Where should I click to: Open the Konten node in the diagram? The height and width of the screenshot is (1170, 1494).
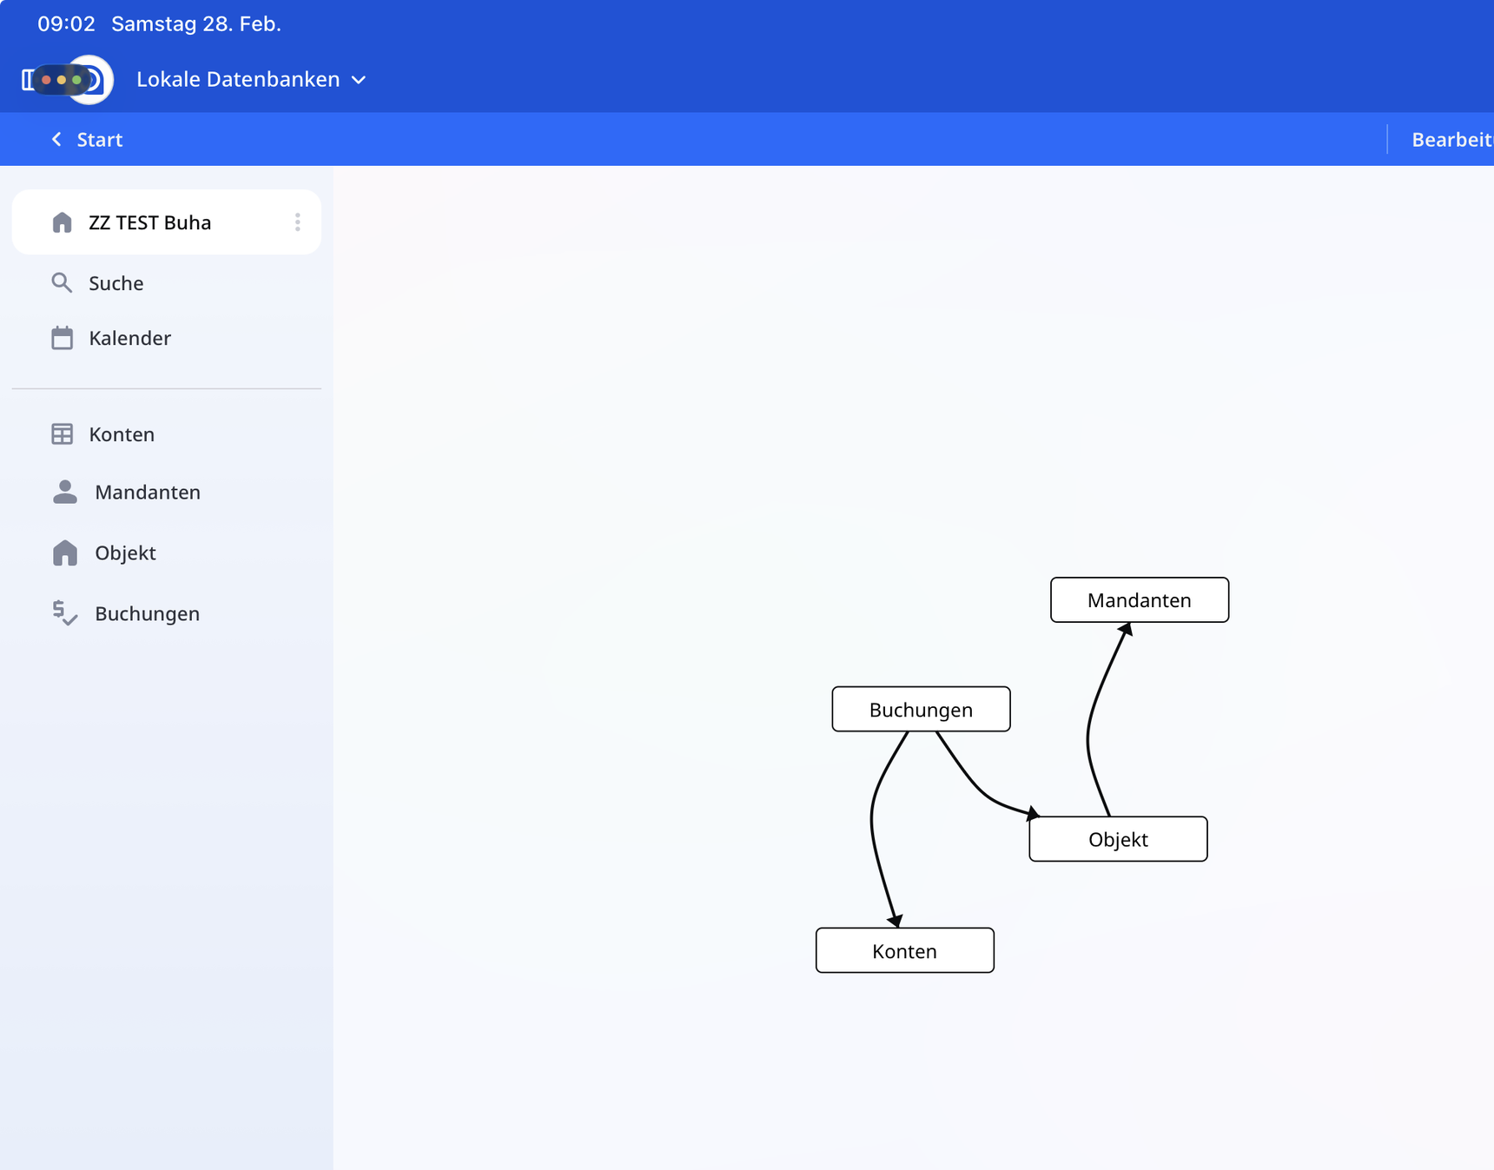(904, 951)
